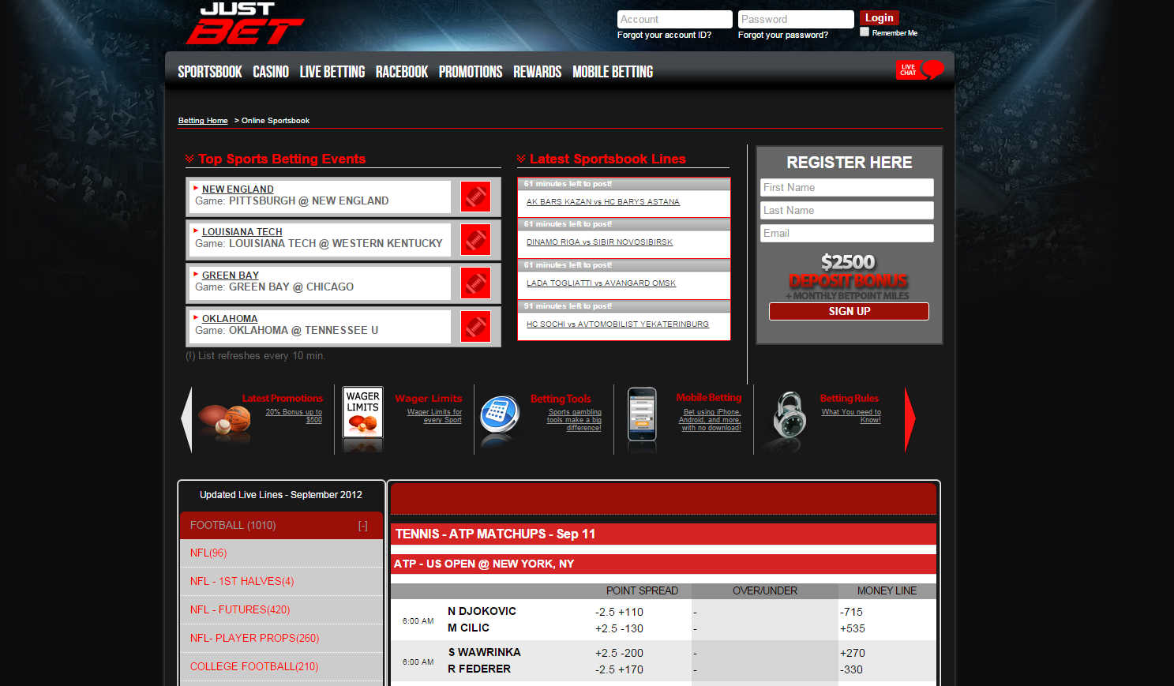Click the Email registration field
This screenshot has width=1174, height=686.
pos(846,233)
